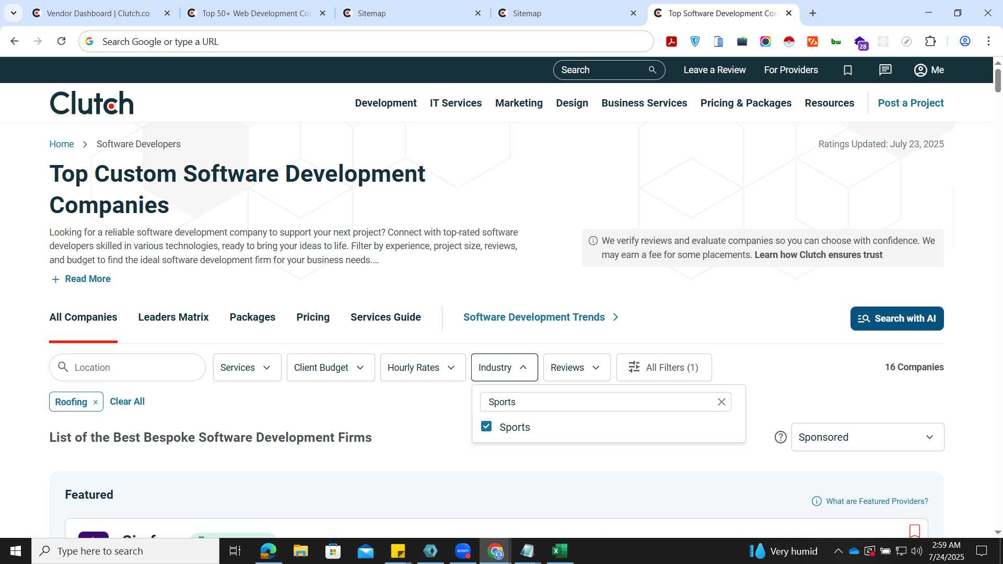Click Clear All filters link
This screenshot has width=1003, height=564.
(x=127, y=402)
